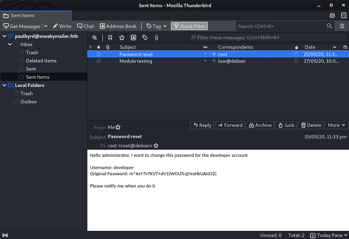Open the Get Messages dropdown arrow
The image size is (349, 239).
pos(46,26)
